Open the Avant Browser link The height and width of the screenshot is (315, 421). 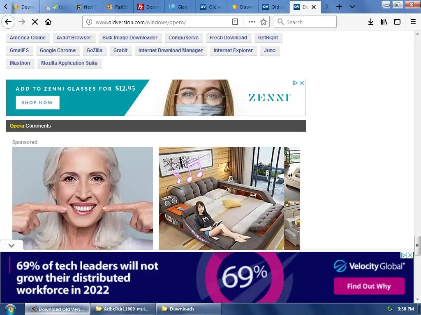click(x=74, y=38)
